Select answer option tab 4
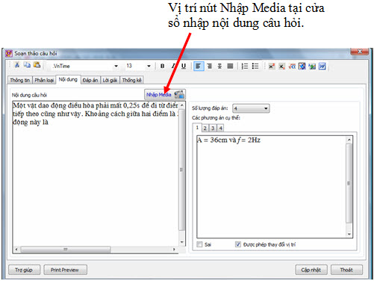The height and width of the screenshot is (281, 374). 220,129
